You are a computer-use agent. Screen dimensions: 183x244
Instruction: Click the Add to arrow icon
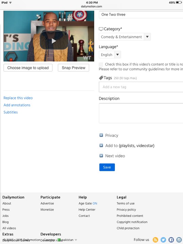point(101,145)
